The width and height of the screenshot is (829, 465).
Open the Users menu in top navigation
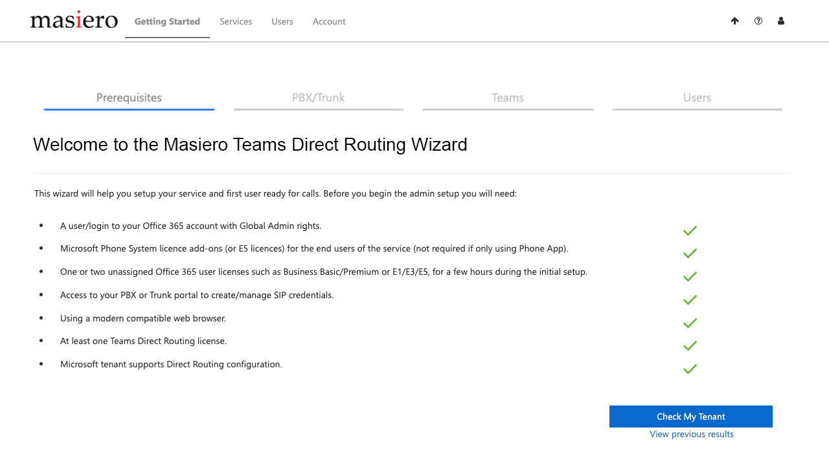click(x=282, y=21)
